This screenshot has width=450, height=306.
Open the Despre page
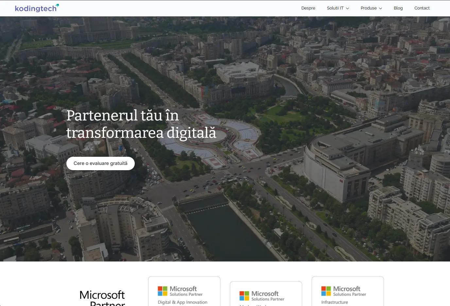[x=308, y=8]
